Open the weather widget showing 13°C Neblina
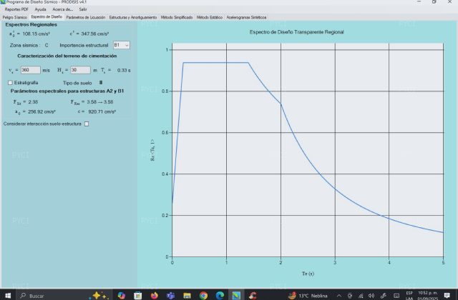458x300 pixels. pyautogui.click(x=308, y=296)
